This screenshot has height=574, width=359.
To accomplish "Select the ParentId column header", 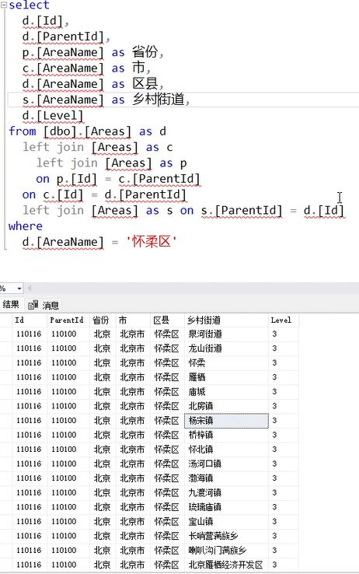I will click(x=68, y=320).
